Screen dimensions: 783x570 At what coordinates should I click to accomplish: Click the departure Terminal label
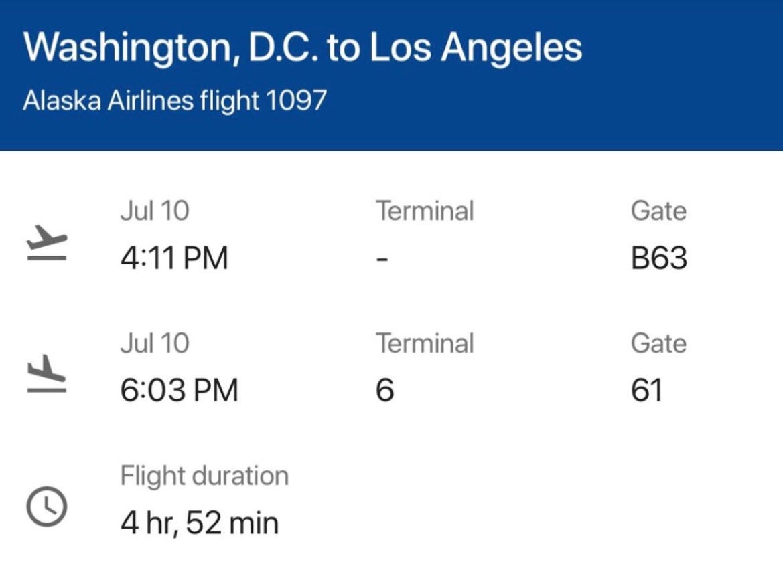coord(425,211)
